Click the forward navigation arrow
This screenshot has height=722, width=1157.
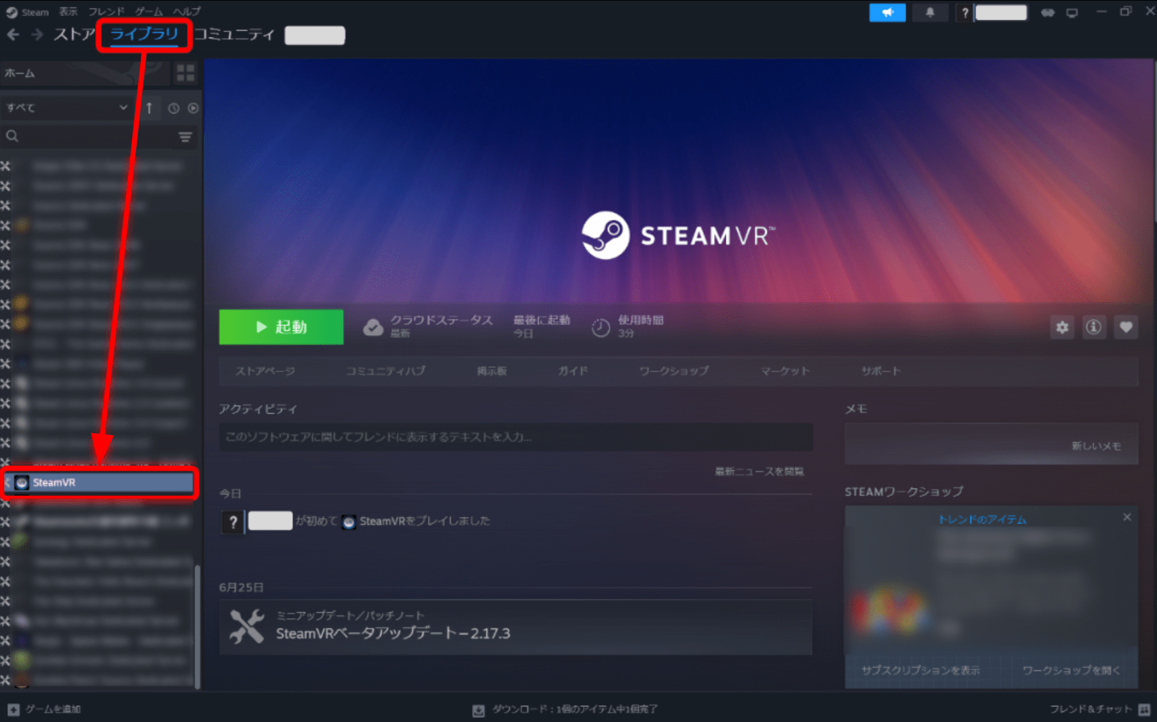tap(38, 34)
